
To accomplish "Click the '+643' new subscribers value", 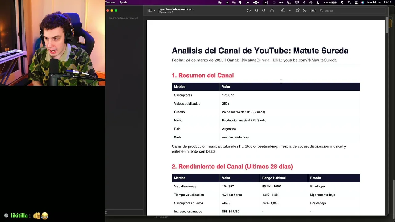I will 226,203.
